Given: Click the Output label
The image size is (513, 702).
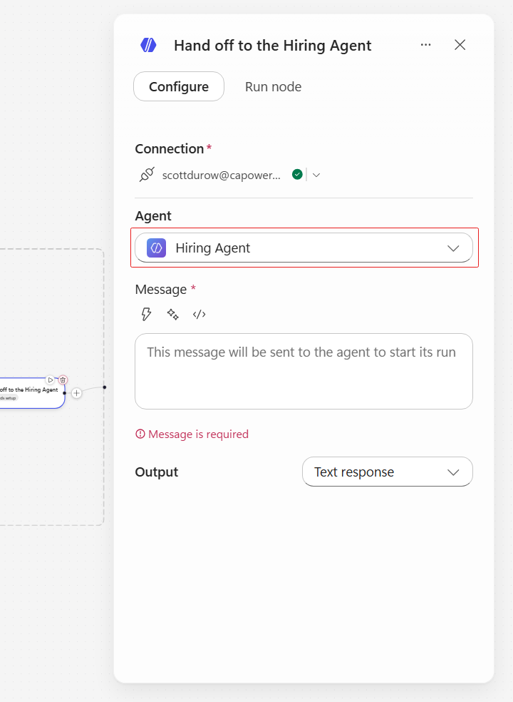Looking at the screenshot, I should pos(157,472).
